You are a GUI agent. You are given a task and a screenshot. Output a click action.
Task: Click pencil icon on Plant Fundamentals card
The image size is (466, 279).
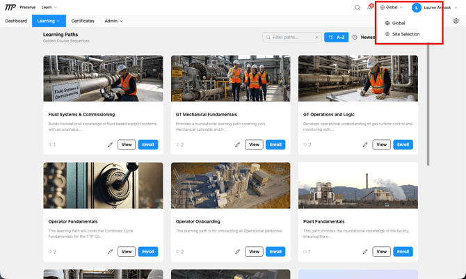point(365,252)
